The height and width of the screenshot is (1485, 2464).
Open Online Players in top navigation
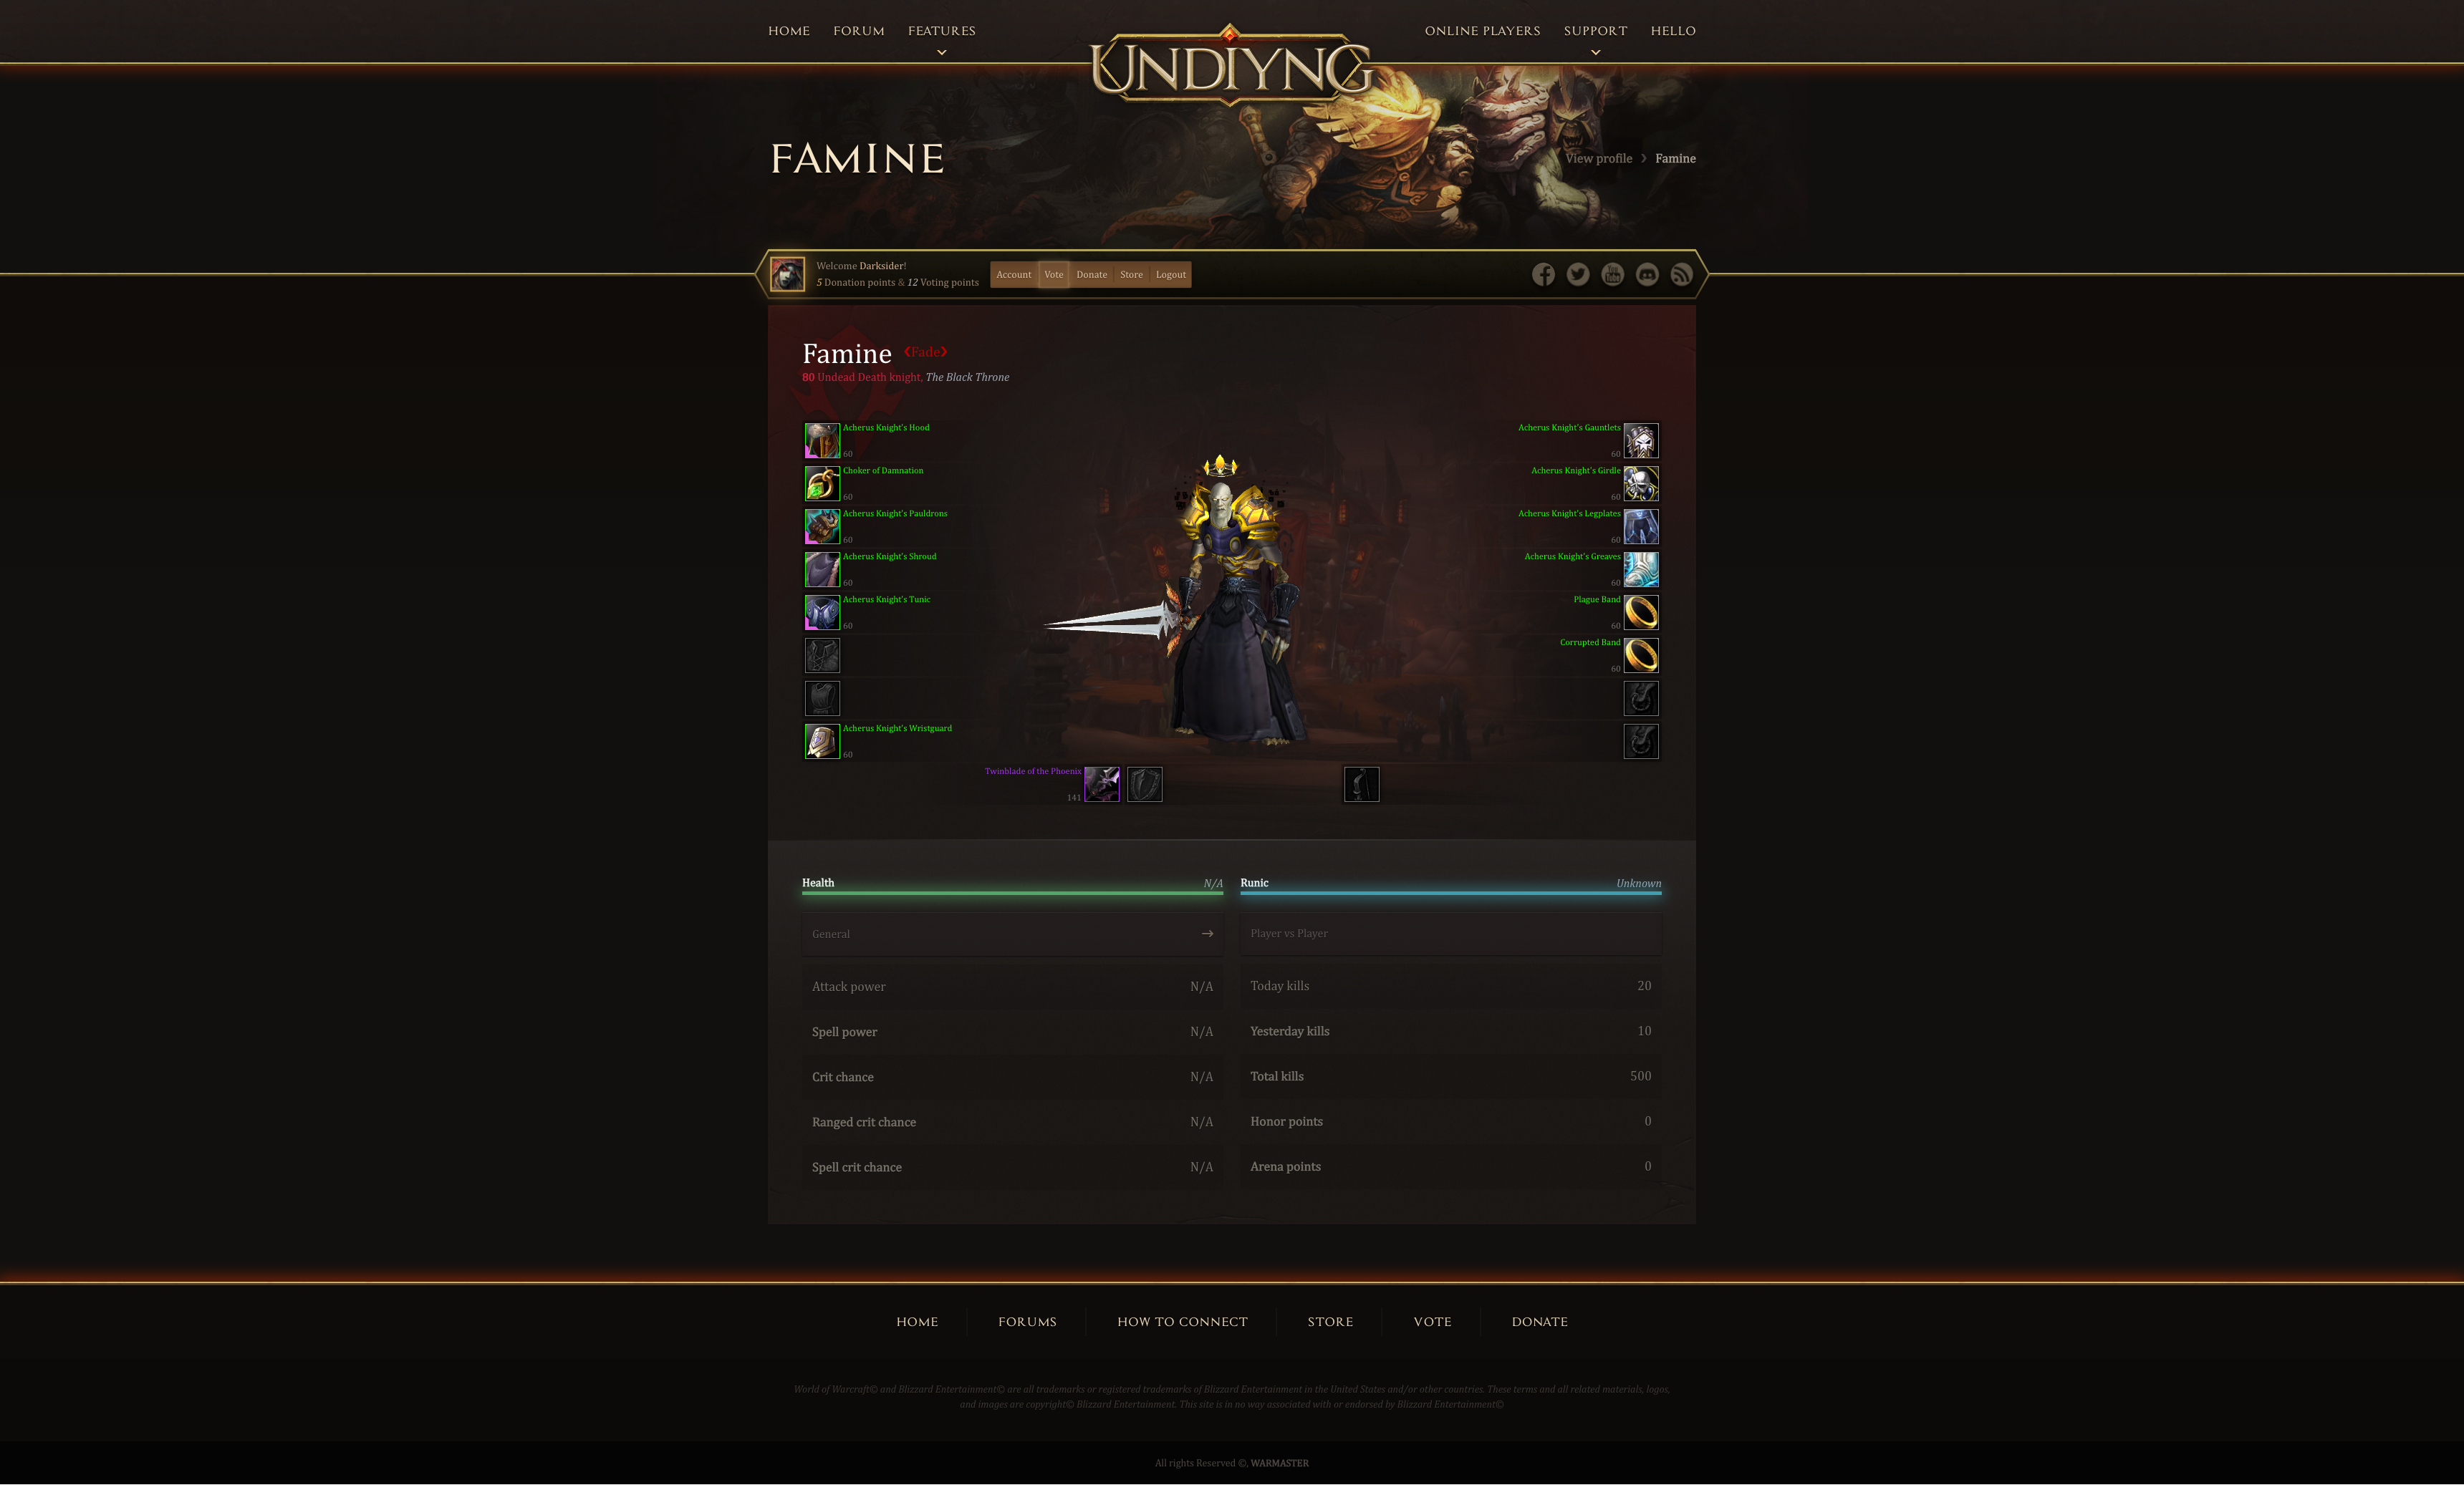tap(1482, 31)
